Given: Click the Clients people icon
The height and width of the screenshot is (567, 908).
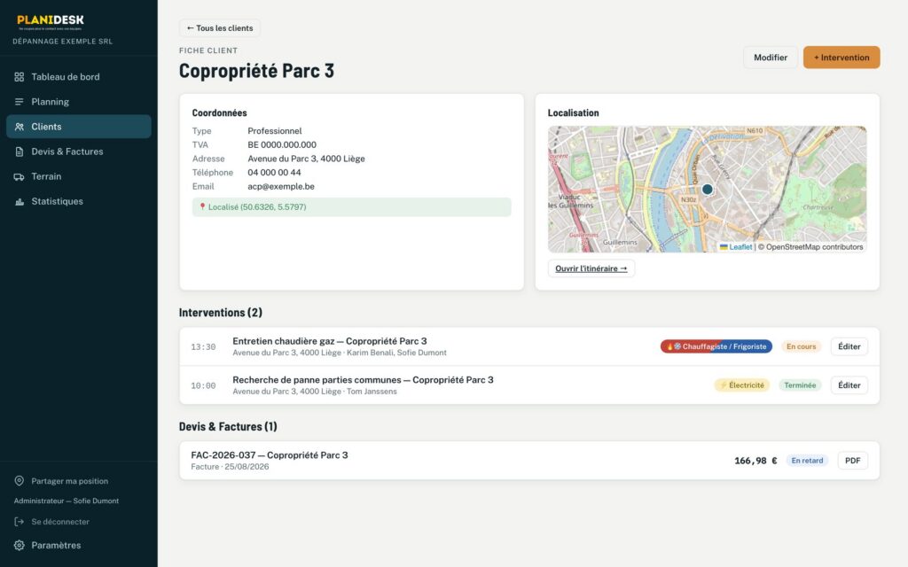Looking at the screenshot, I should (20, 127).
